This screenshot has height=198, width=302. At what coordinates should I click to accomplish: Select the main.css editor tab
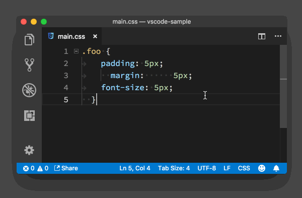(72, 36)
